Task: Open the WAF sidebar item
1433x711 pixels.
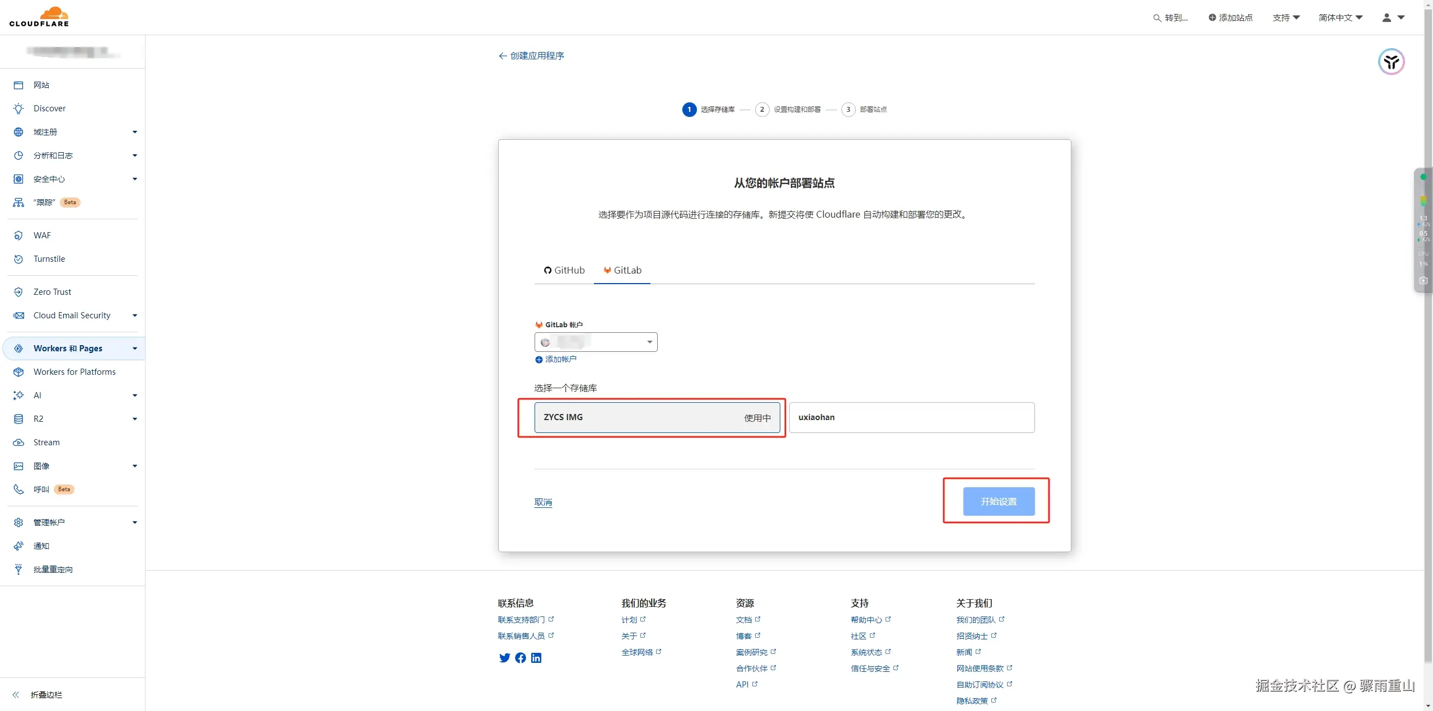Action: click(42, 236)
